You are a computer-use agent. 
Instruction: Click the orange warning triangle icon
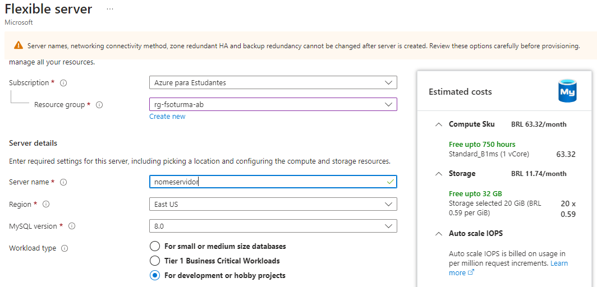pos(19,45)
